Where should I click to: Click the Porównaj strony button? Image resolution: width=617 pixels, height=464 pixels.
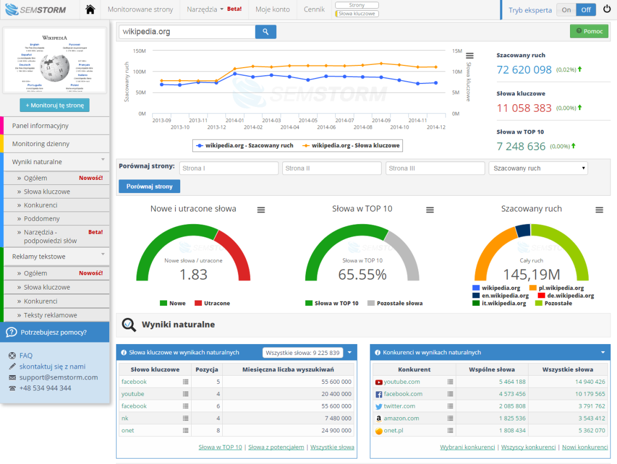(150, 186)
